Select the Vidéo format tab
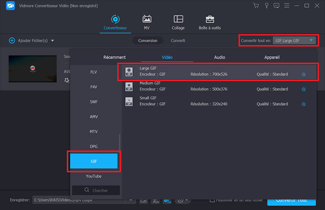The width and height of the screenshot is (325, 210). click(167, 57)
